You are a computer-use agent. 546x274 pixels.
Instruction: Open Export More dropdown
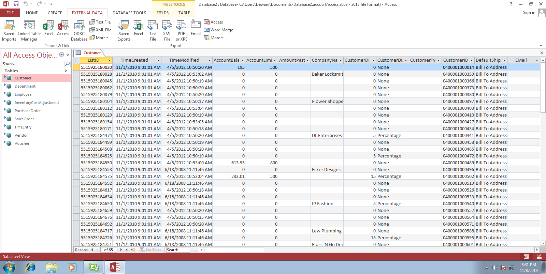tap(213, 38)
